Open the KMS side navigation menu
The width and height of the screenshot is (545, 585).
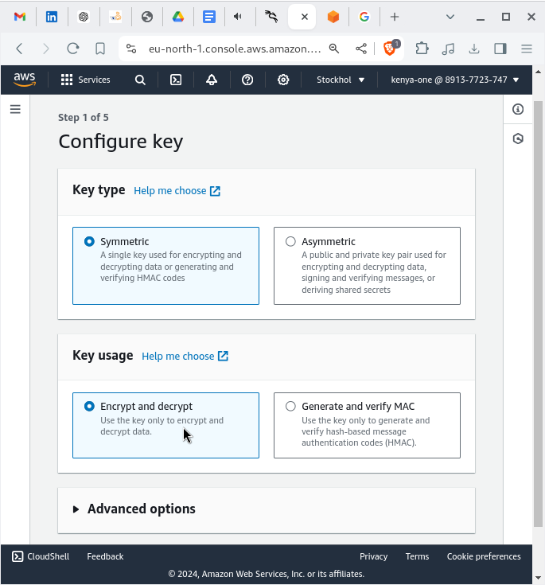15,109
